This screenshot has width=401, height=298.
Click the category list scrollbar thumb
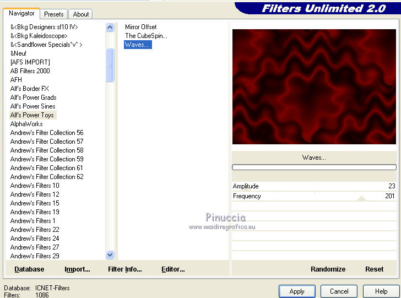point(110,65)
